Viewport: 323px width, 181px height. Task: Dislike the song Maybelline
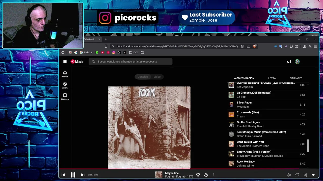pos(198,175)
